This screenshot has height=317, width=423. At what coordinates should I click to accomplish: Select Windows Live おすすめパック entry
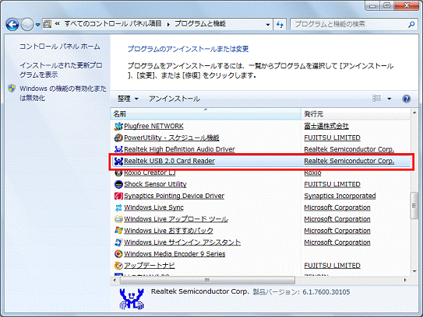click(x=168, y=231)
